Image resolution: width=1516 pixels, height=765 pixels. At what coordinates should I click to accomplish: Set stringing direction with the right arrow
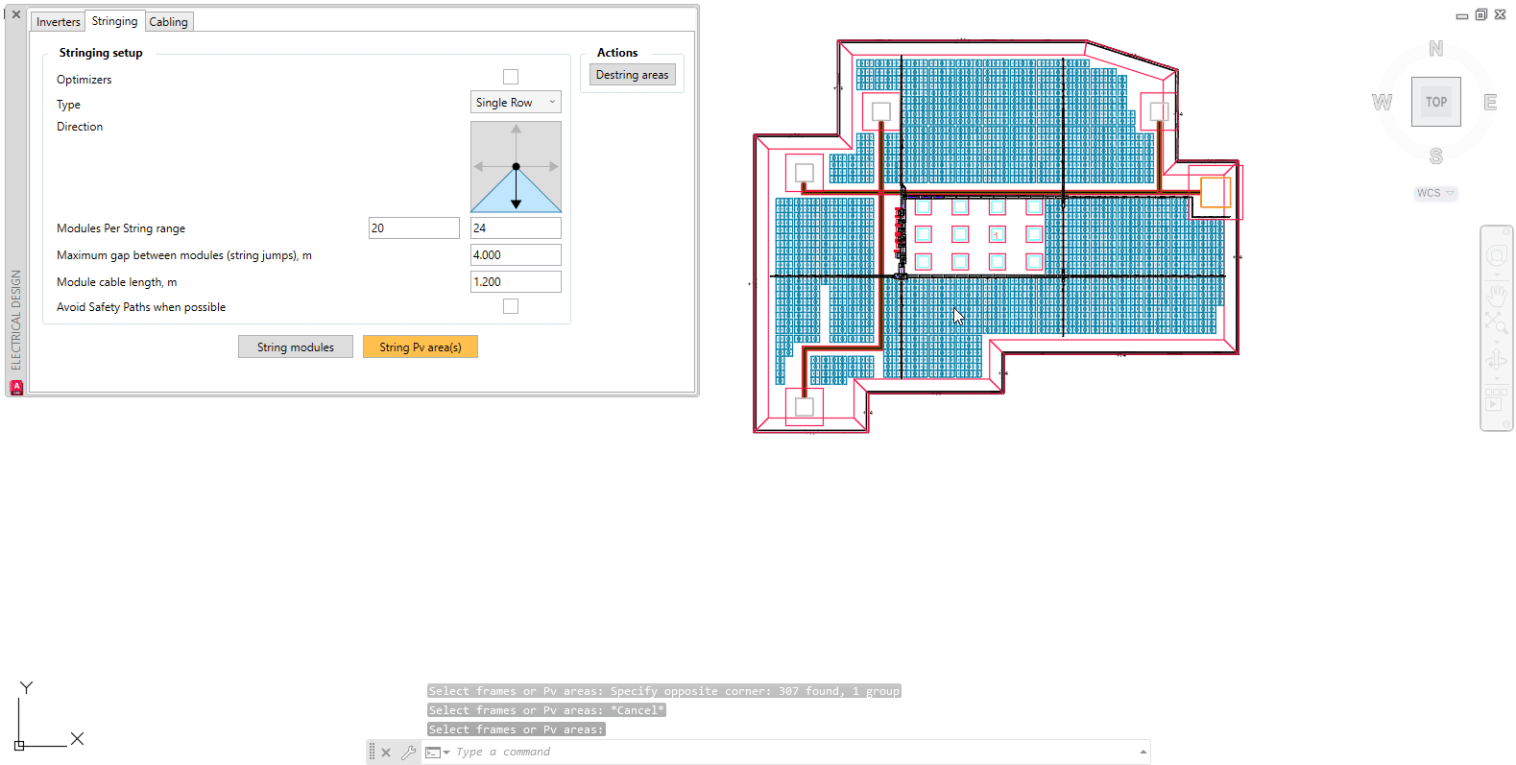[553, 167]
